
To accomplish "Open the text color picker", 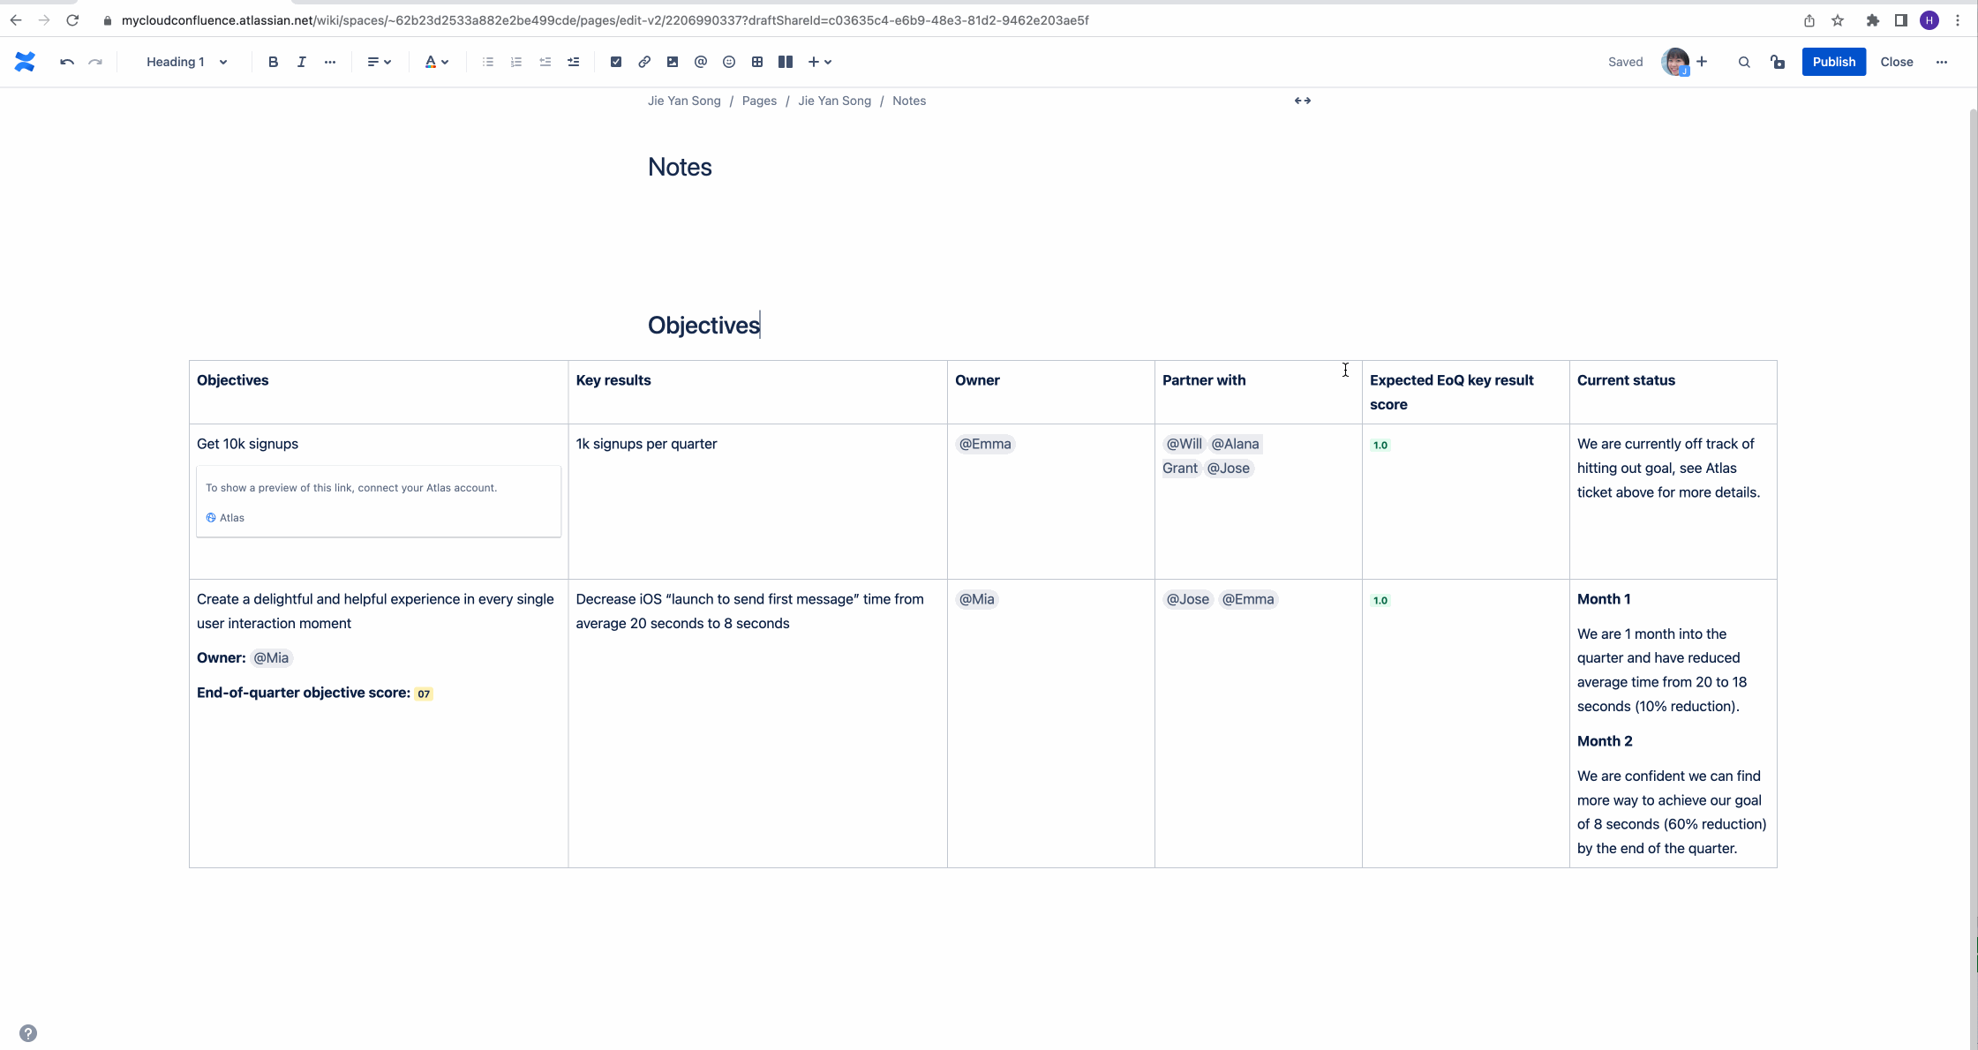I will (x=437, y=62).
